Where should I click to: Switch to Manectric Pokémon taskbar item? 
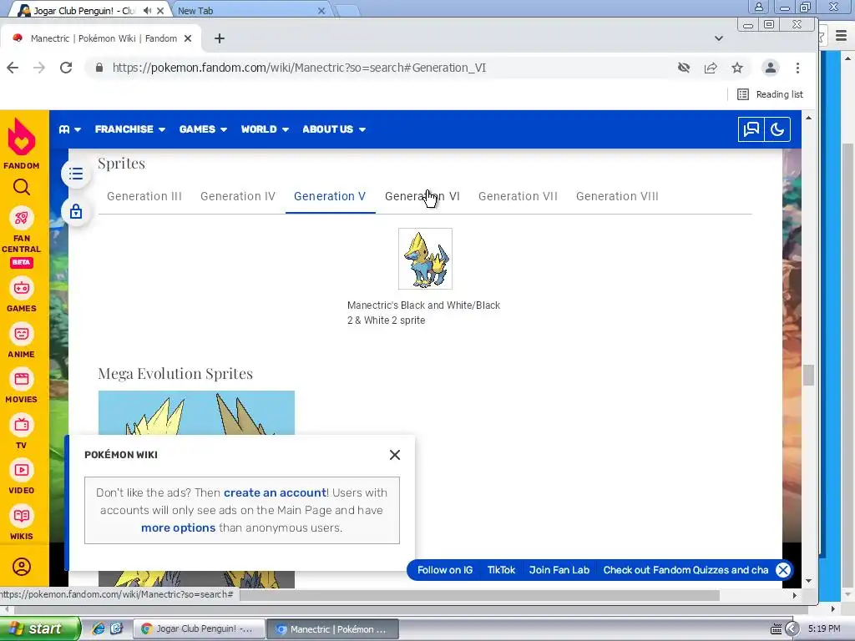332,629
